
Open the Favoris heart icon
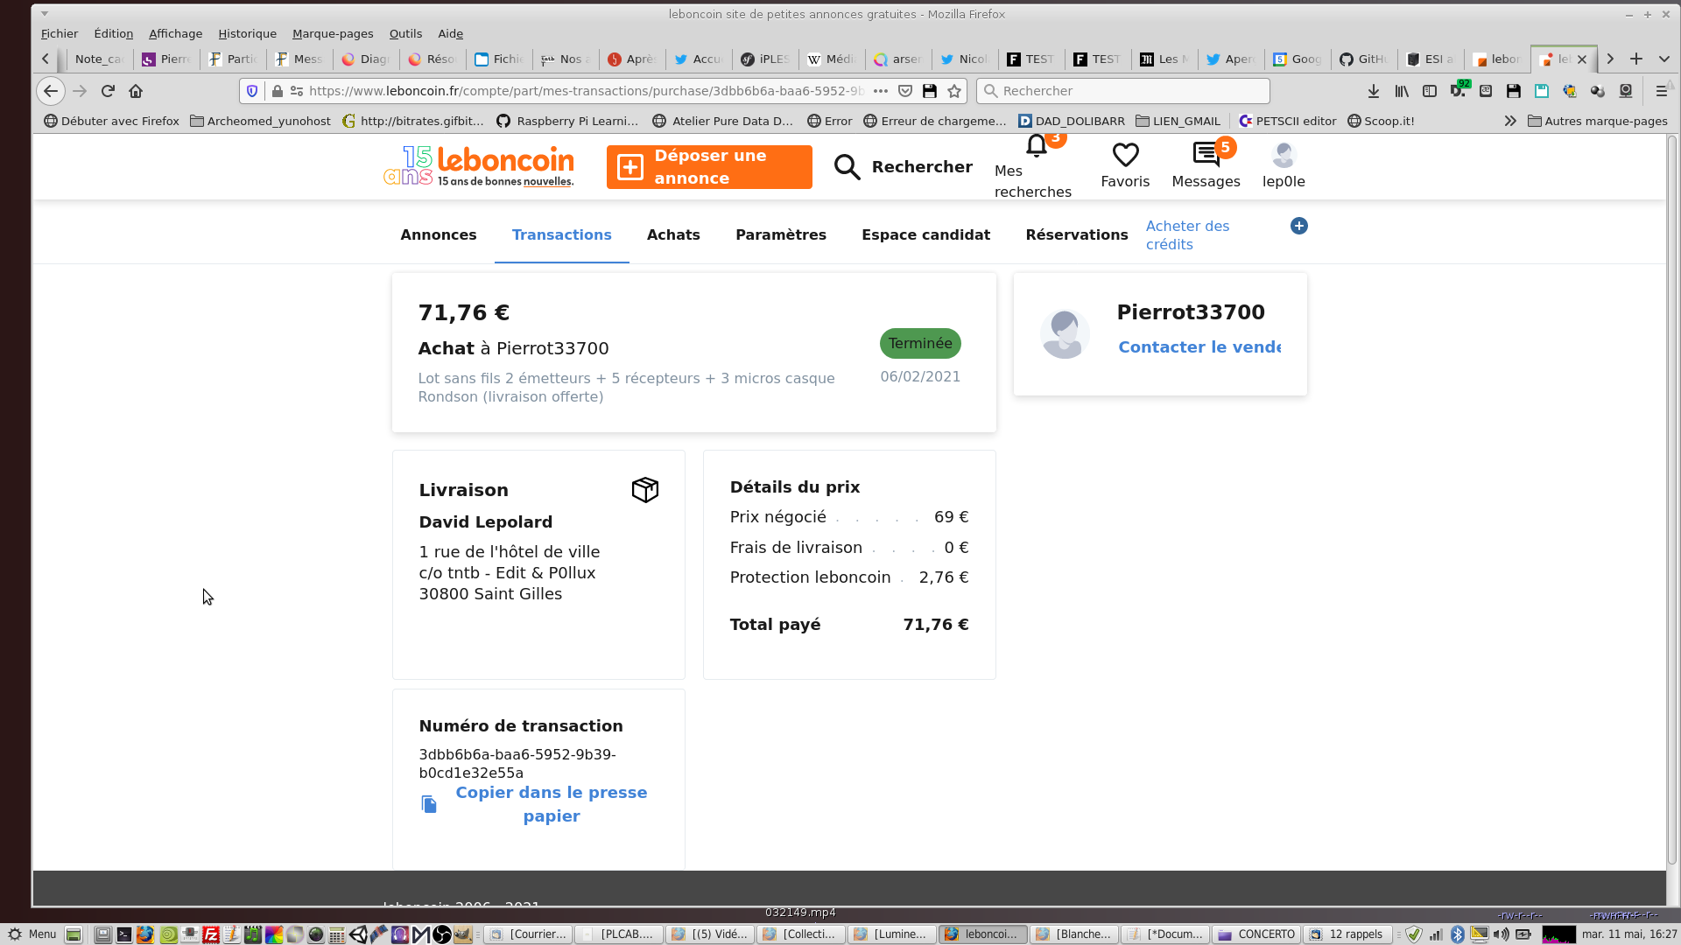pos(1125,155)
